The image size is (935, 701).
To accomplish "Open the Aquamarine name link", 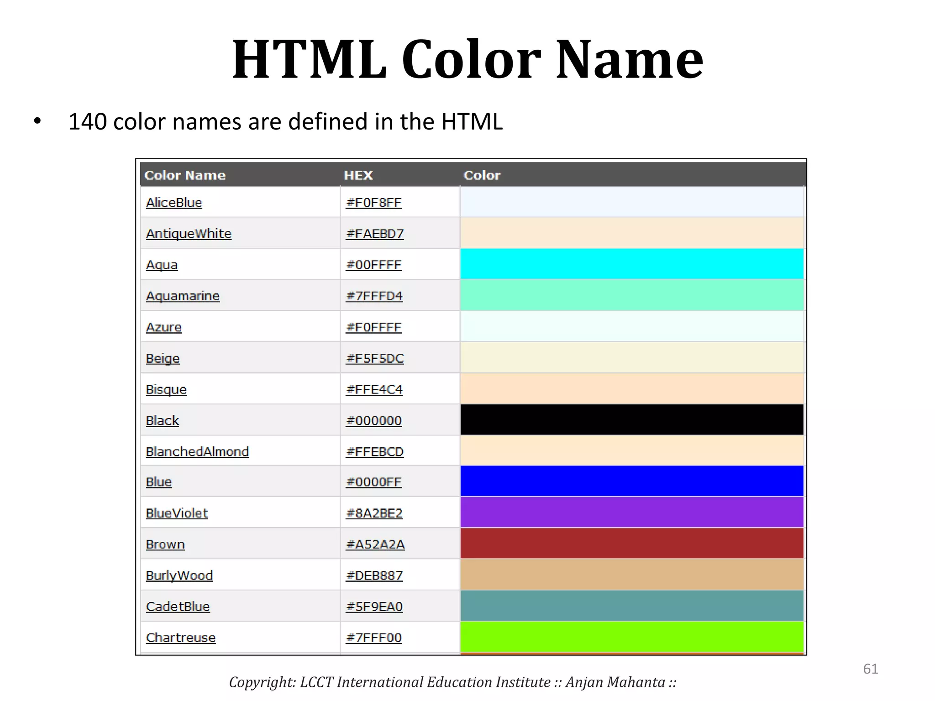I will point(183,296).
